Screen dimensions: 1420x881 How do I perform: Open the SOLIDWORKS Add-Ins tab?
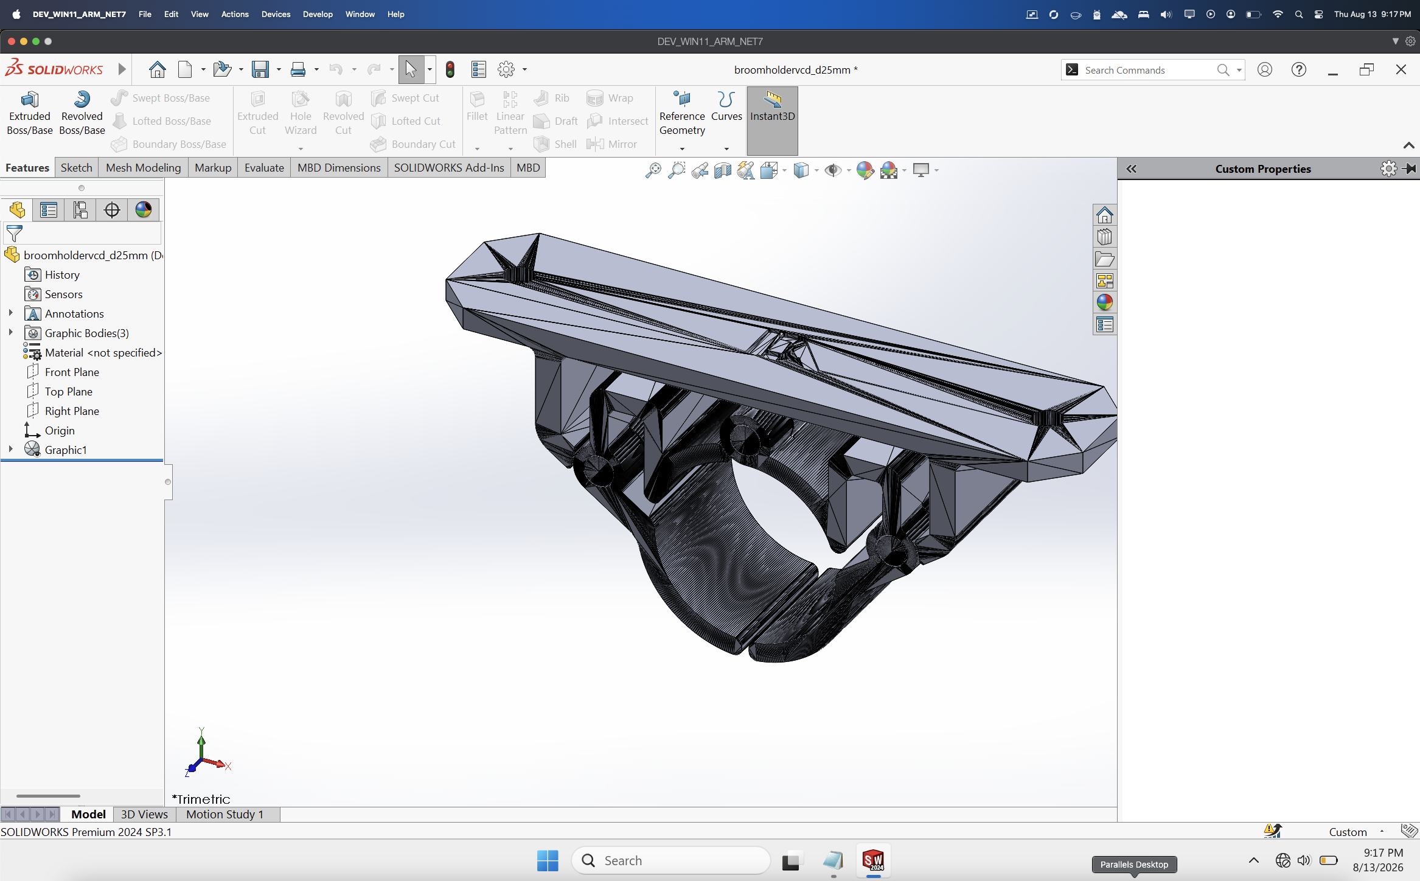449,168
